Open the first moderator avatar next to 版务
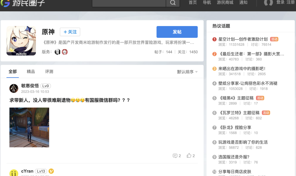This screenshot has width=296, height=176. [x=57, y=52]
